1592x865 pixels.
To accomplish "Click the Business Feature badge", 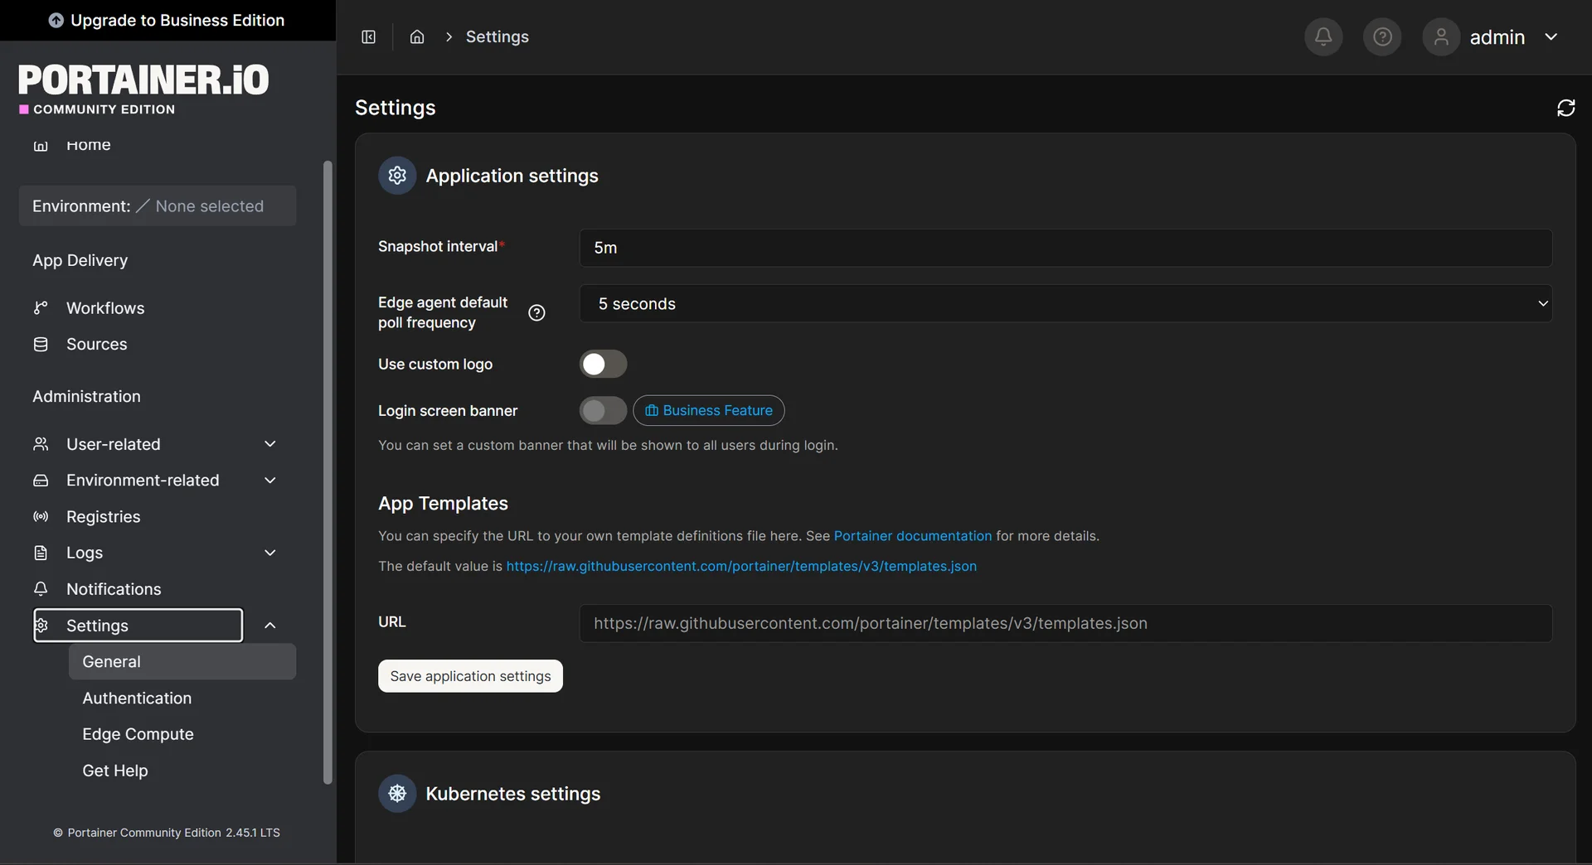I will click(x=709, y=410).
